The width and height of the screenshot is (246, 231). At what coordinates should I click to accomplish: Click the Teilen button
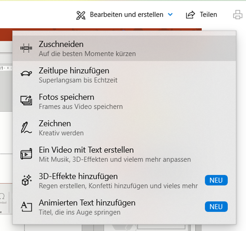click(202, 15)
